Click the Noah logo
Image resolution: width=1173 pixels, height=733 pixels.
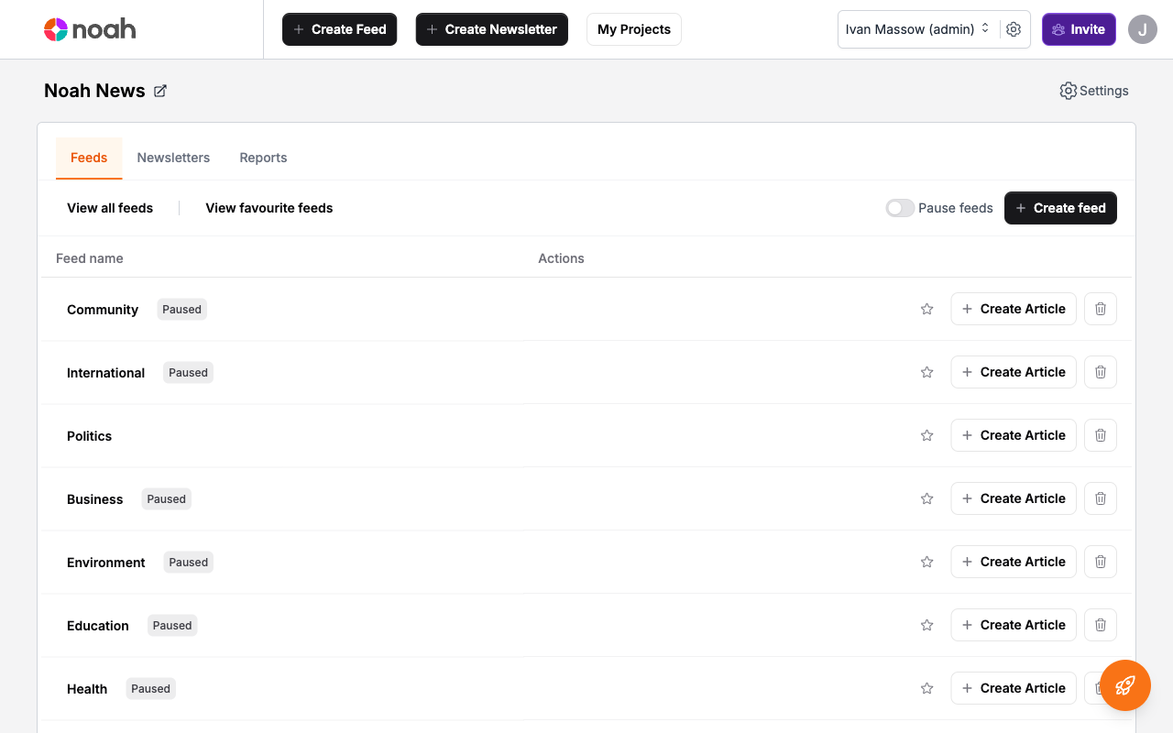click(90, 28)
